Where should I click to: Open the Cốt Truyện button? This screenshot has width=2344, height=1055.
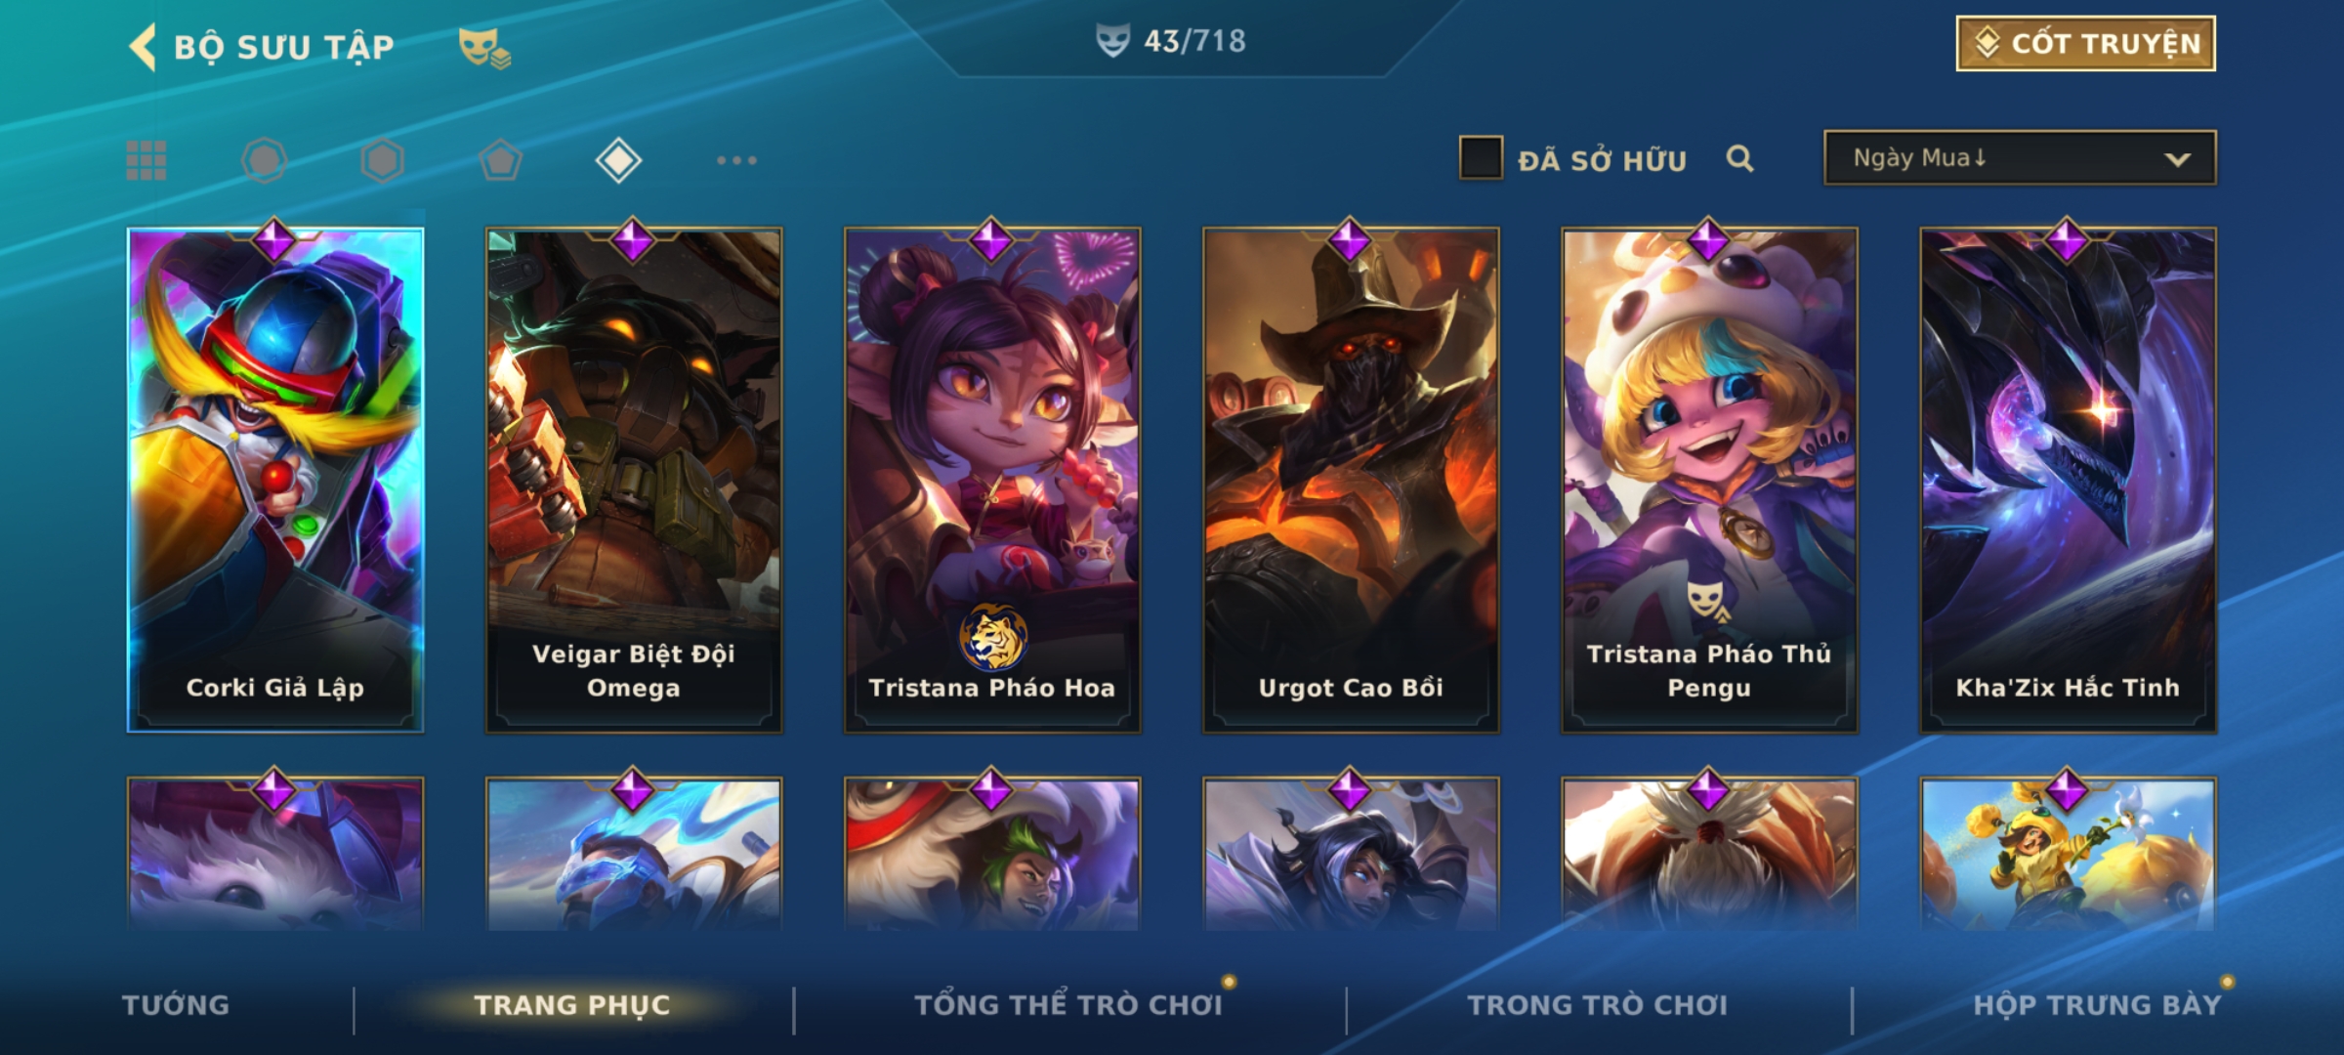[x=2085, y=44]
